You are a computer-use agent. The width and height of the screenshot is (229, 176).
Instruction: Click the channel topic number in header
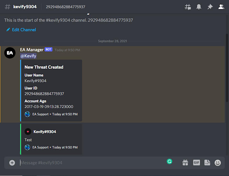pyautogui.click(x=66, y=7)
